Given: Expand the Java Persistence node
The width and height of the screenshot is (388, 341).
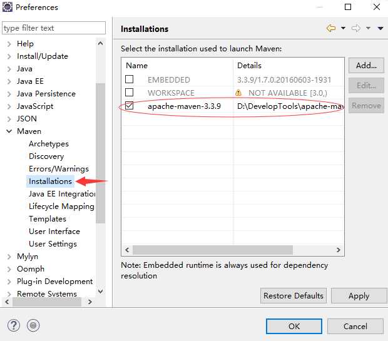Looking at the screenshot, I should pos(9,94).
